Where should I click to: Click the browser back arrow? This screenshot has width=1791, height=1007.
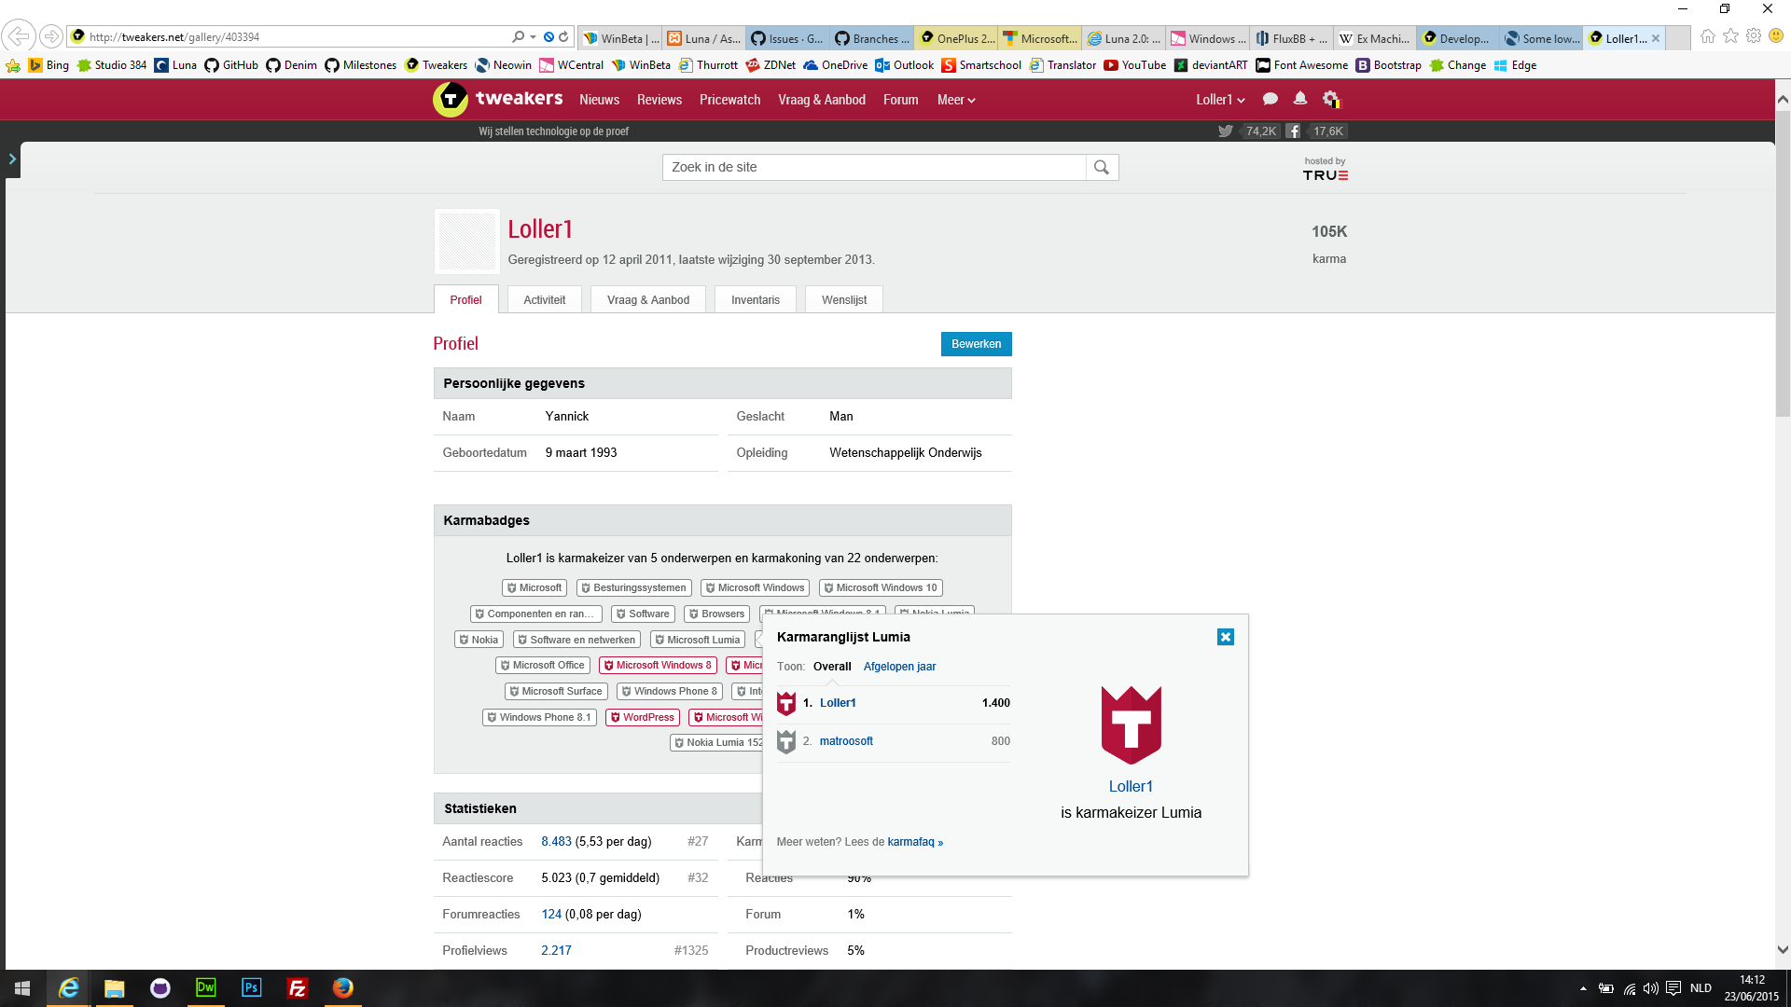(x=18, y=36)
